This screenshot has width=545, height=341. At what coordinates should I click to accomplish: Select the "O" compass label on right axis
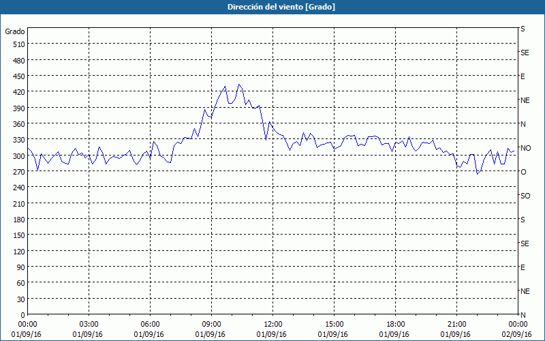coord(523,172)
